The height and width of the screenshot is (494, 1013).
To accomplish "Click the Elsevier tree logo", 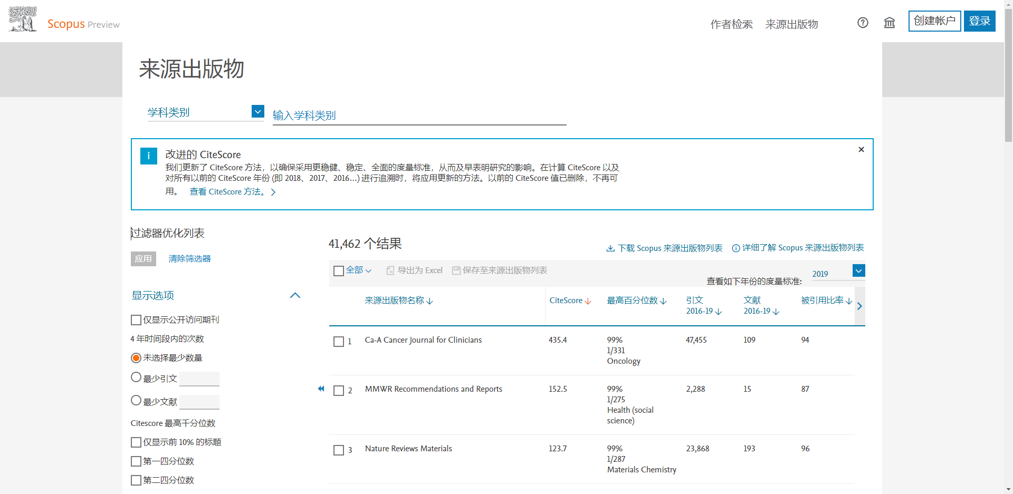I will 23,20.
